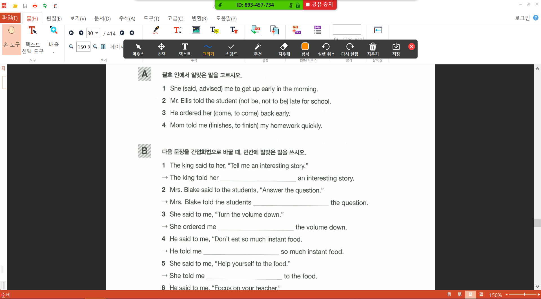The image size is (541, 299).
Task: Switch to the 홈(H) tab
Action: click(32, 18)
